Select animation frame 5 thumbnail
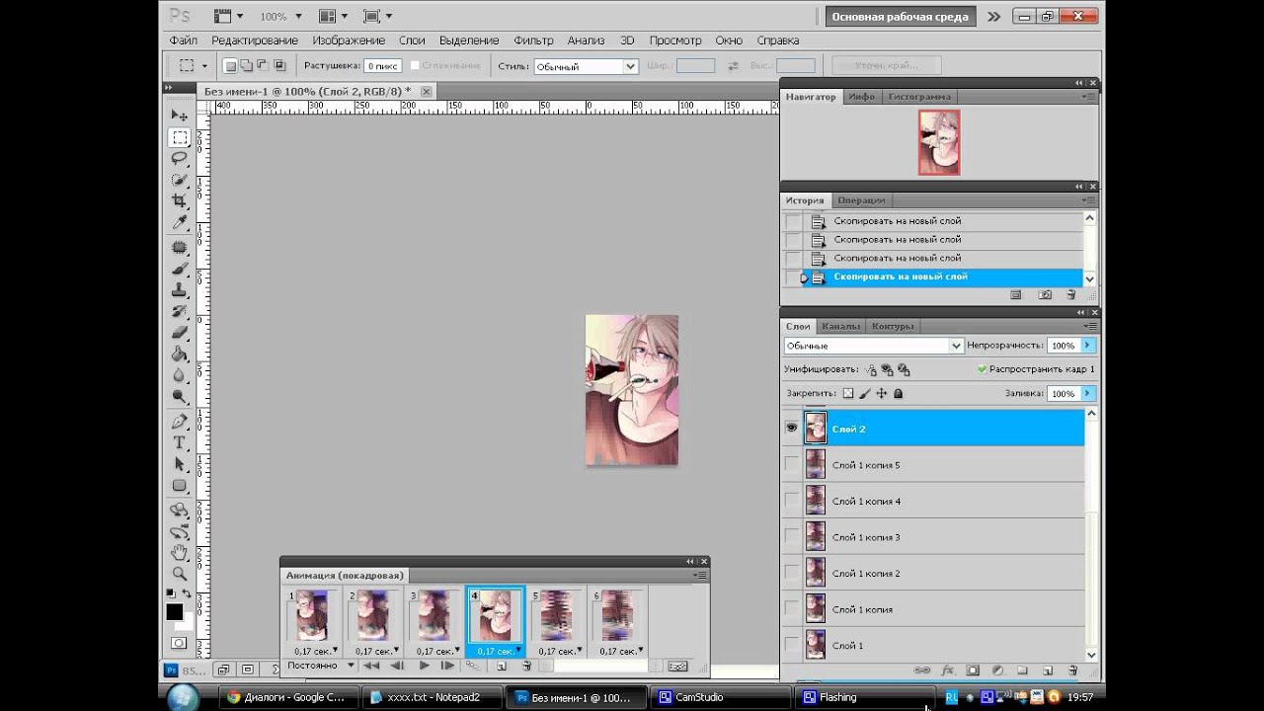 [x=556, y=615]
